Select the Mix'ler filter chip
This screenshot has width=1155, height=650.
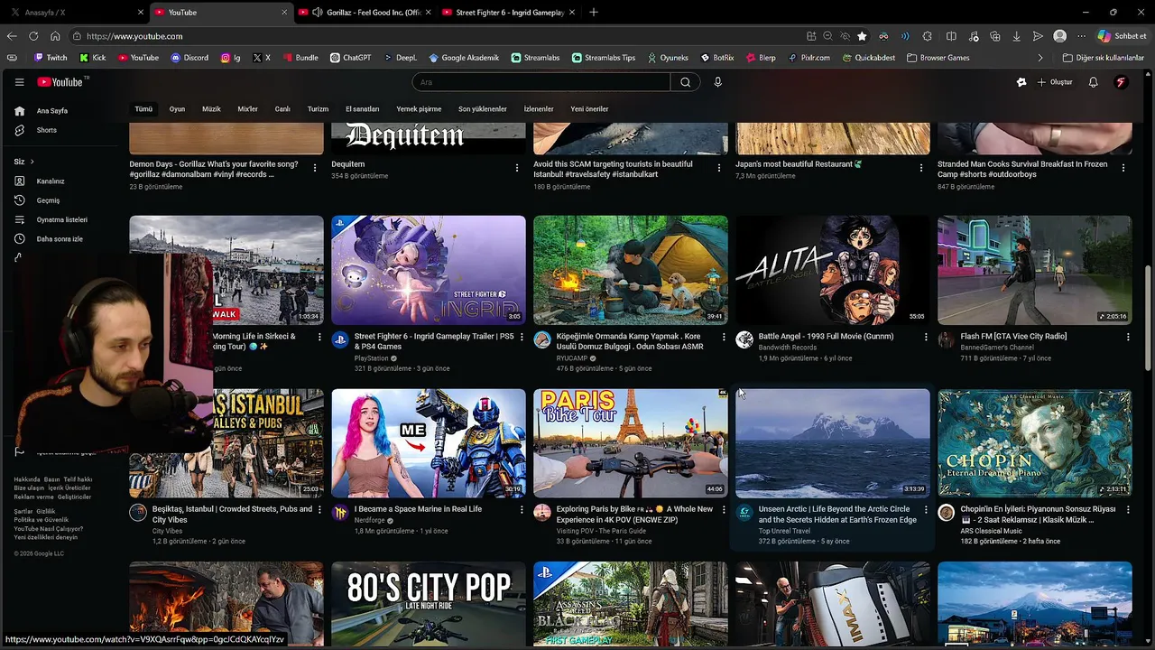pos(247,109)
